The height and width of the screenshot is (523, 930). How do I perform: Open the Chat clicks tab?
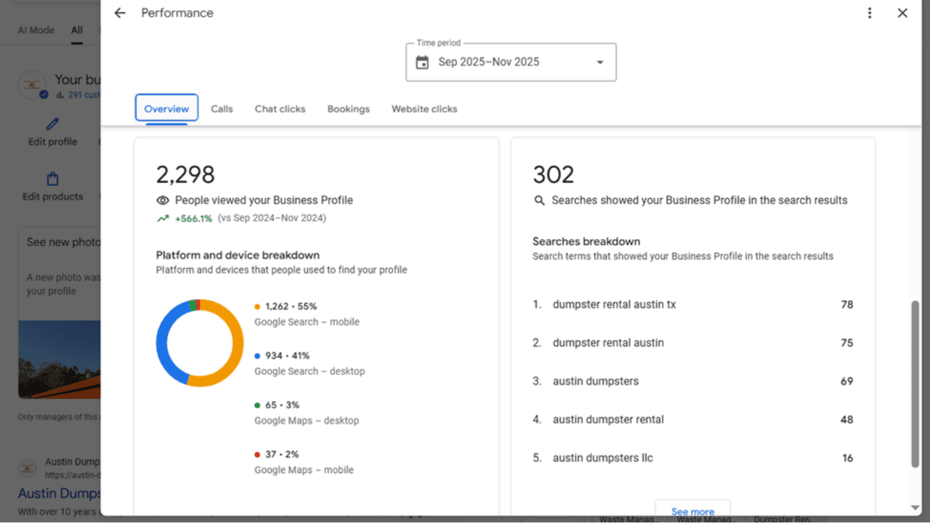tap(280, 109)
